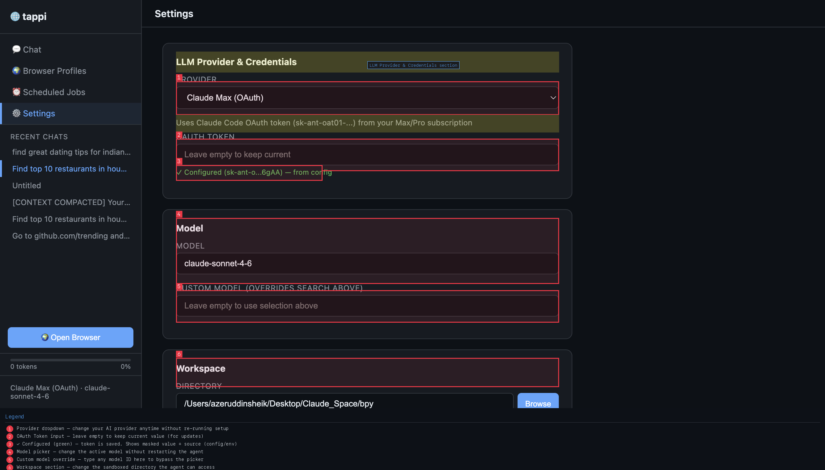Click the tappi globe logo icon
The width and height of the screenshot is (825, 470).
pos(15,16)
